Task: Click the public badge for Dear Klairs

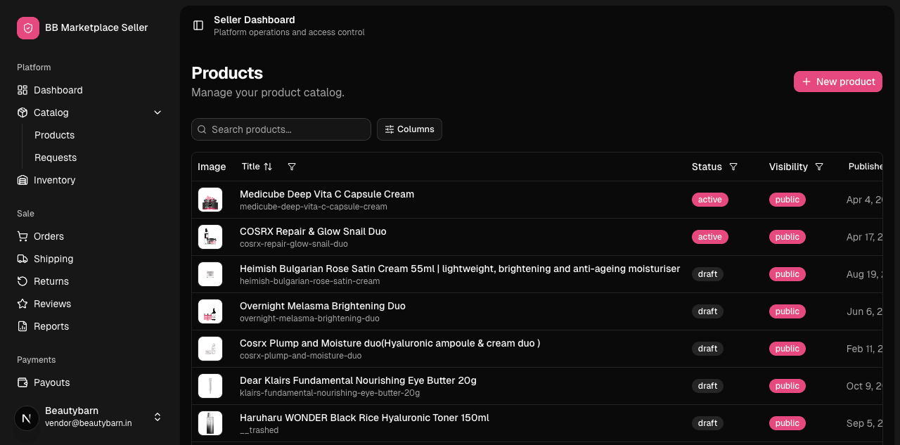Action: tap(787, 386)
